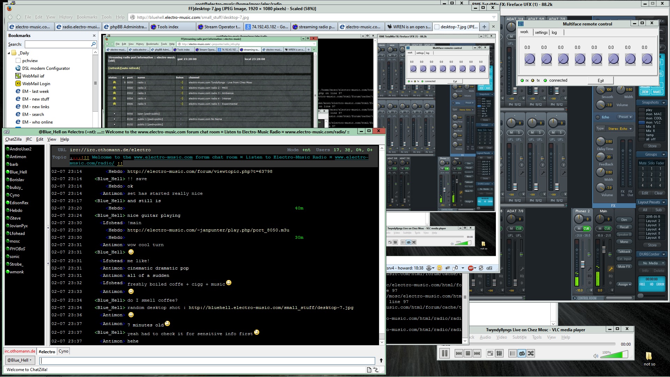This screenshot has height=377, width=670.
Task: Toggle 2ROW mixer view
Action: pos(645,92)
